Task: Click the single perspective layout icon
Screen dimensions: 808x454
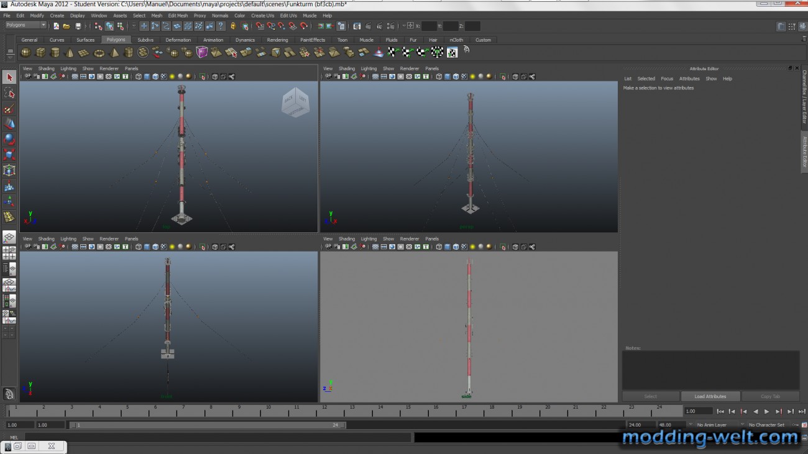Action: [x=9, y=237]
